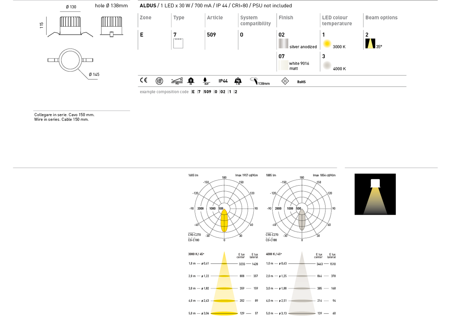Click the IP44 rating label
The image size is (451, 326).
pos(223,81)
